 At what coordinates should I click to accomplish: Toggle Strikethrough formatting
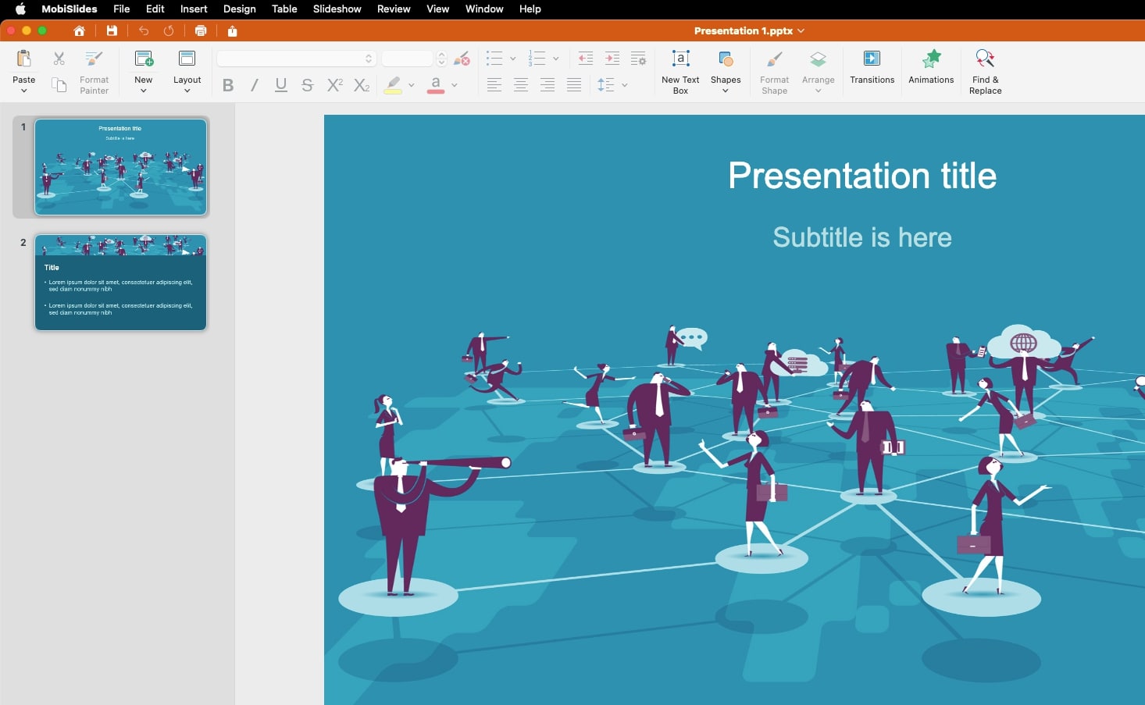(x=308, y=85)
